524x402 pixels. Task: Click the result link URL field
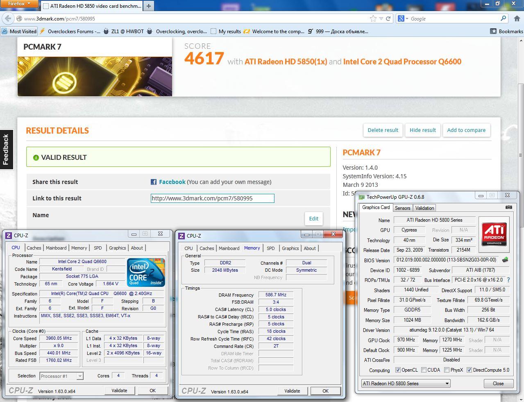[212, 198]
